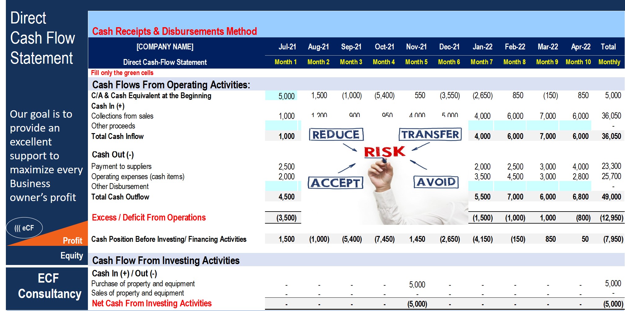Click the Other Disbursement green cell for Apr-22

[x=575, y=186]
